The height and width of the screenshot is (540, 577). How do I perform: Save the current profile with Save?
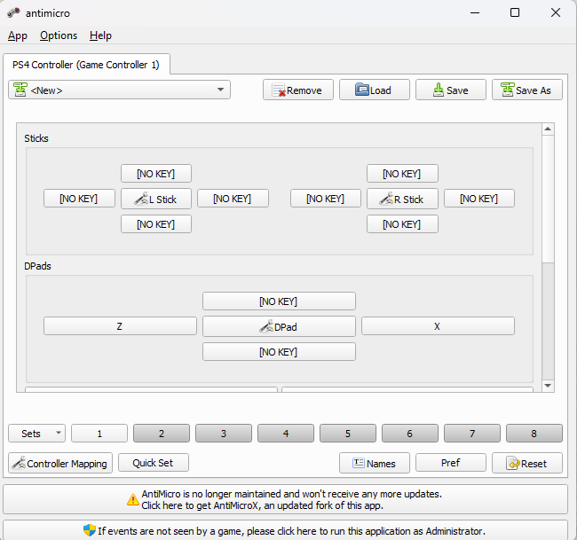pos(450,90)
